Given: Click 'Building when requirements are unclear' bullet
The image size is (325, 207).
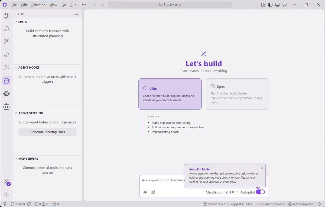Looking at the screenshot, I should point(178,127).
